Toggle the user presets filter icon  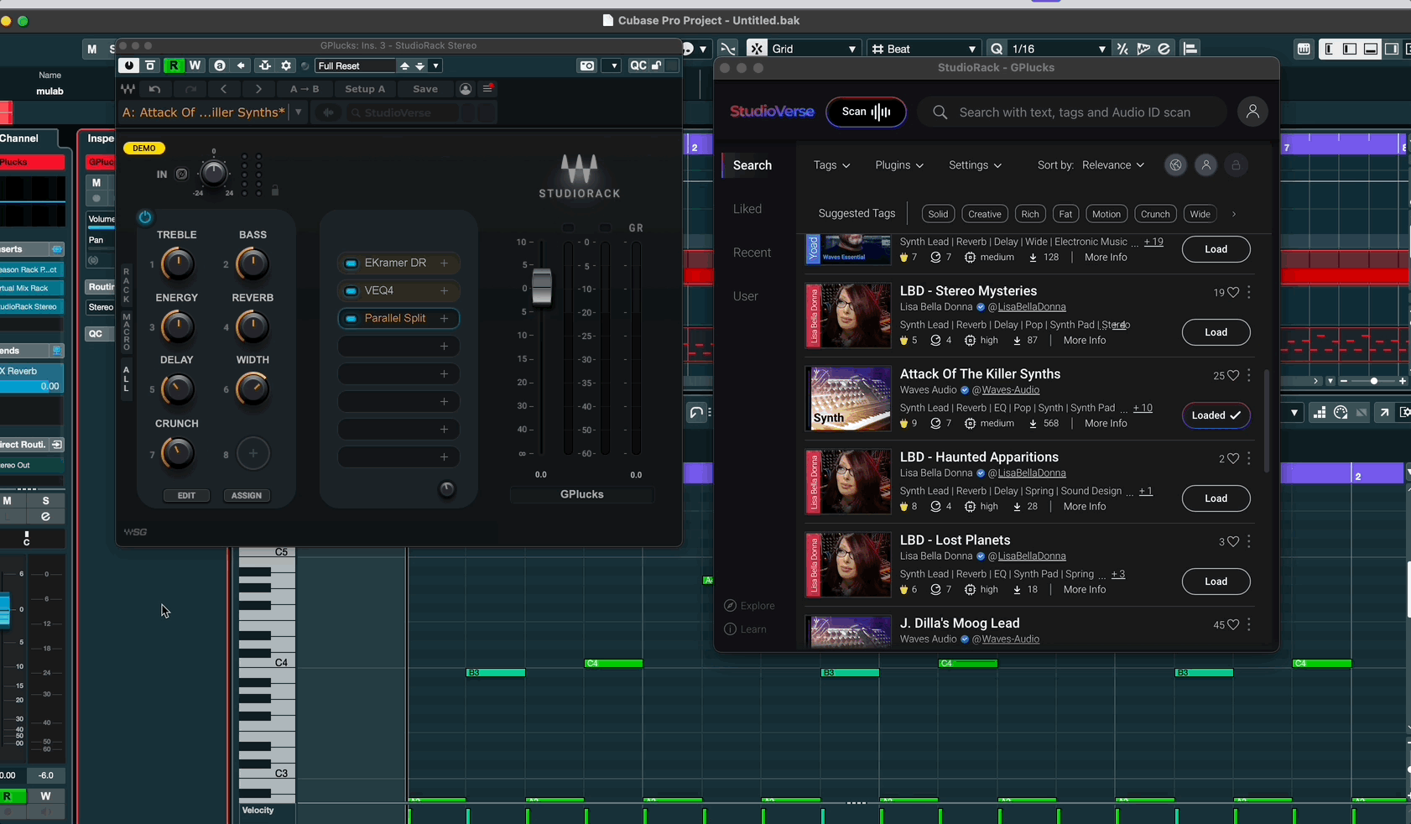click(x=1205, y=165)
